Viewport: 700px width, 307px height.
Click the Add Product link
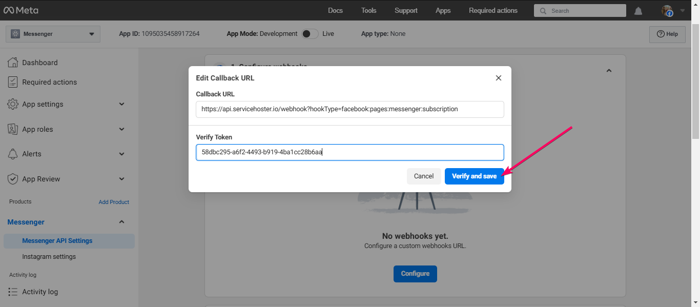114,202
